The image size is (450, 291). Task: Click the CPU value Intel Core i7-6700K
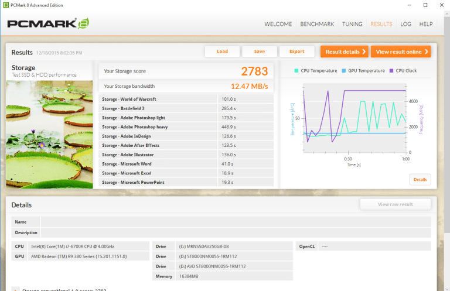(x=73, y=247)
